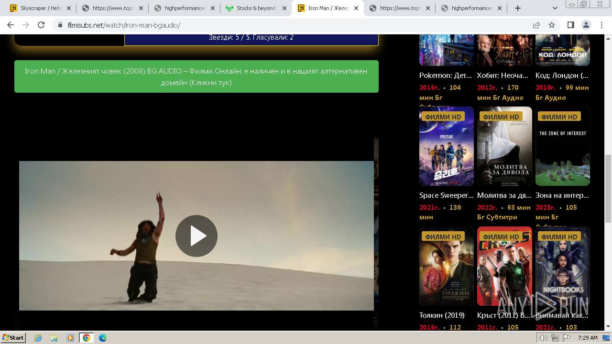Open the Зона на интереса title link
The image size is (612, 344).
(x=562, y=195)
